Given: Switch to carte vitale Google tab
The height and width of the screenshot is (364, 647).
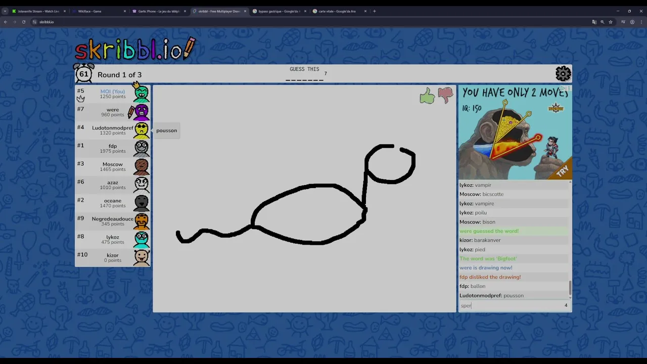Looking at the screenshot, I should [339, 11].
